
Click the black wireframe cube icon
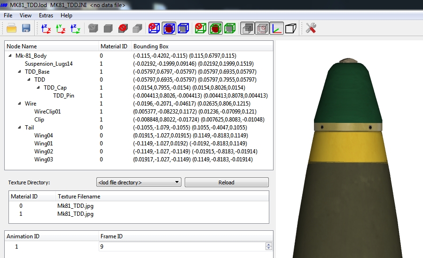291,28
